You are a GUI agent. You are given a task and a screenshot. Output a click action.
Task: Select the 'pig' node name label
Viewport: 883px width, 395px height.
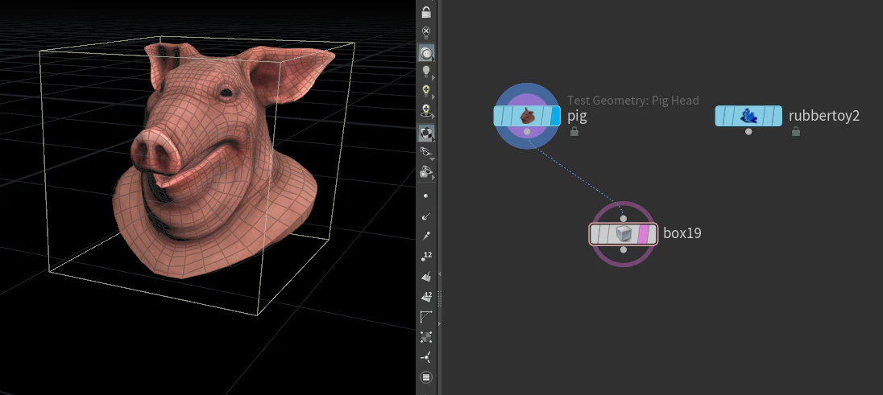click(577, 117)
